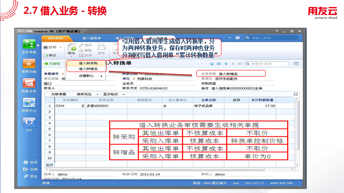Screen dimensions: 344x193
Task: Click the 关联单据 button
Action: 59,94
